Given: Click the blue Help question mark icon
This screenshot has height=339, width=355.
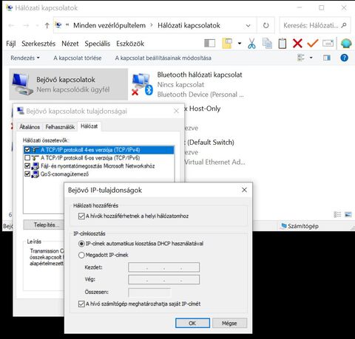Looking at the screenshot, I should (x=344, y=58).
